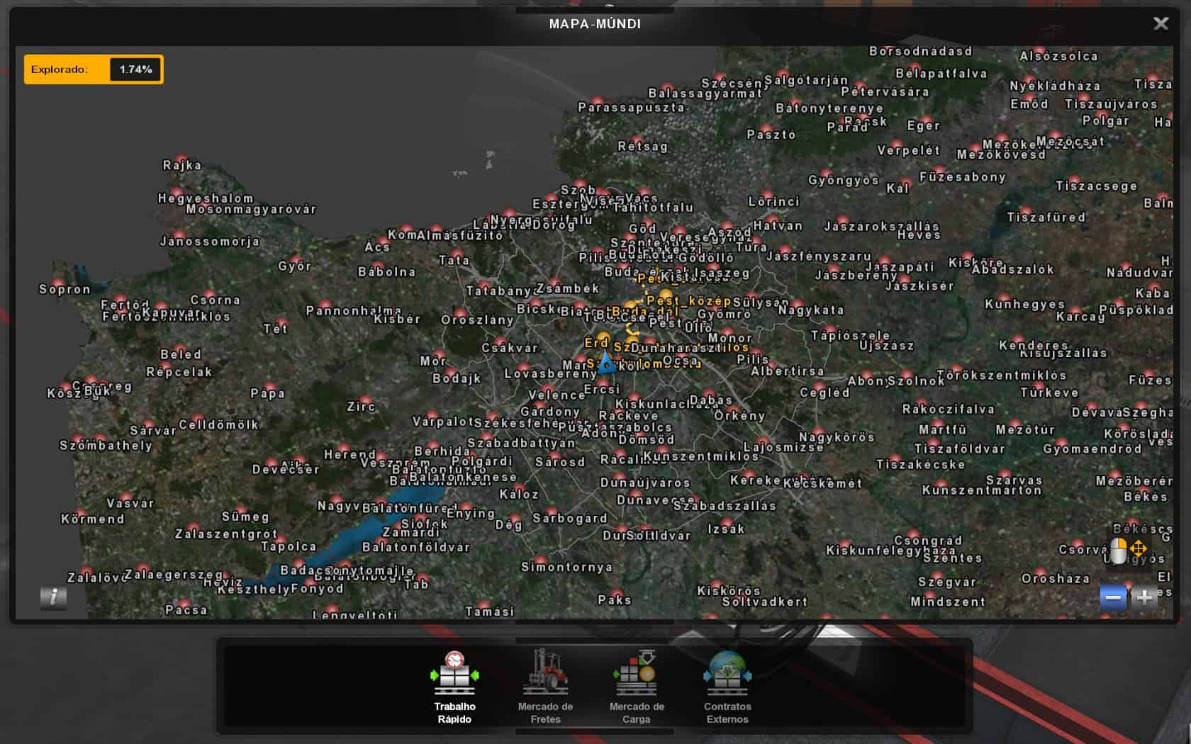Click the Eger city label
The height and width of the screenshot is (744, 1191).
[923, 125]
